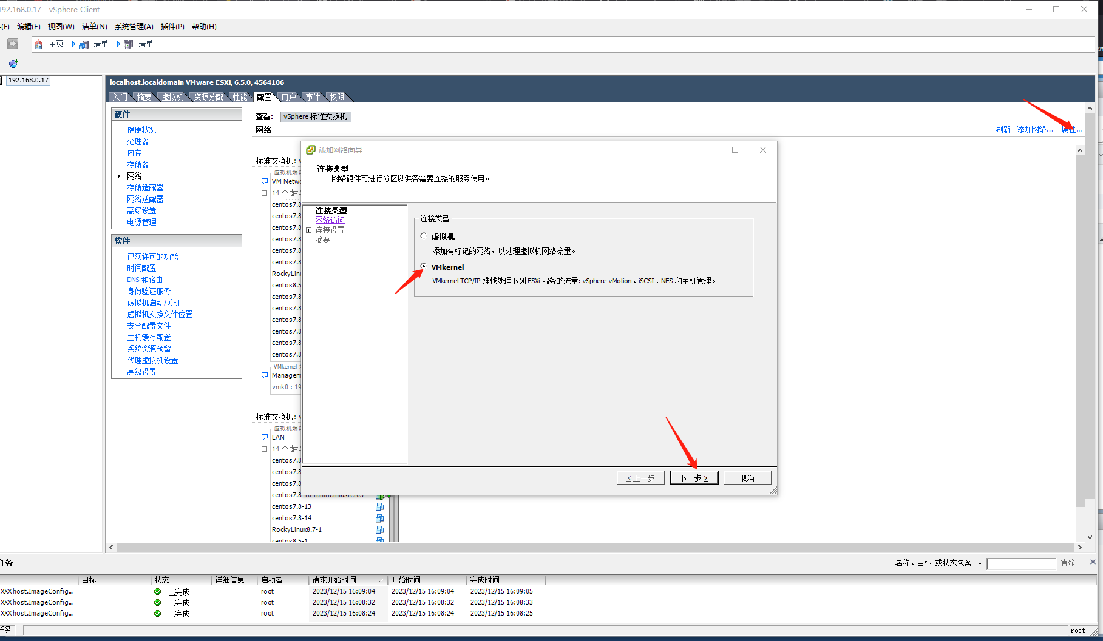Viewport: 1103px width, 641px height.
Task: Click the 上一步 button in the wizard
Action: pos(640,478)
